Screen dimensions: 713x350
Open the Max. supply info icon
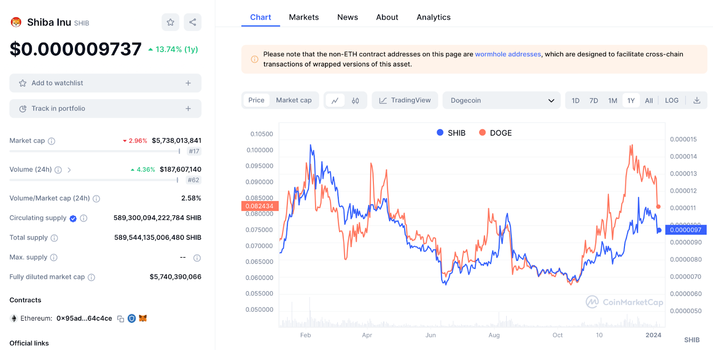(54, 258)
